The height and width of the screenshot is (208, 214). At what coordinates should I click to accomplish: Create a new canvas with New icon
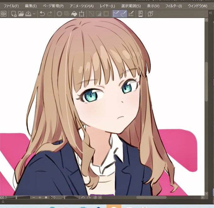coord(14,14)
